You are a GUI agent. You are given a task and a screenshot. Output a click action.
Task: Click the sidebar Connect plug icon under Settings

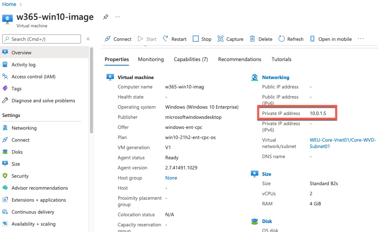point(5,140)
